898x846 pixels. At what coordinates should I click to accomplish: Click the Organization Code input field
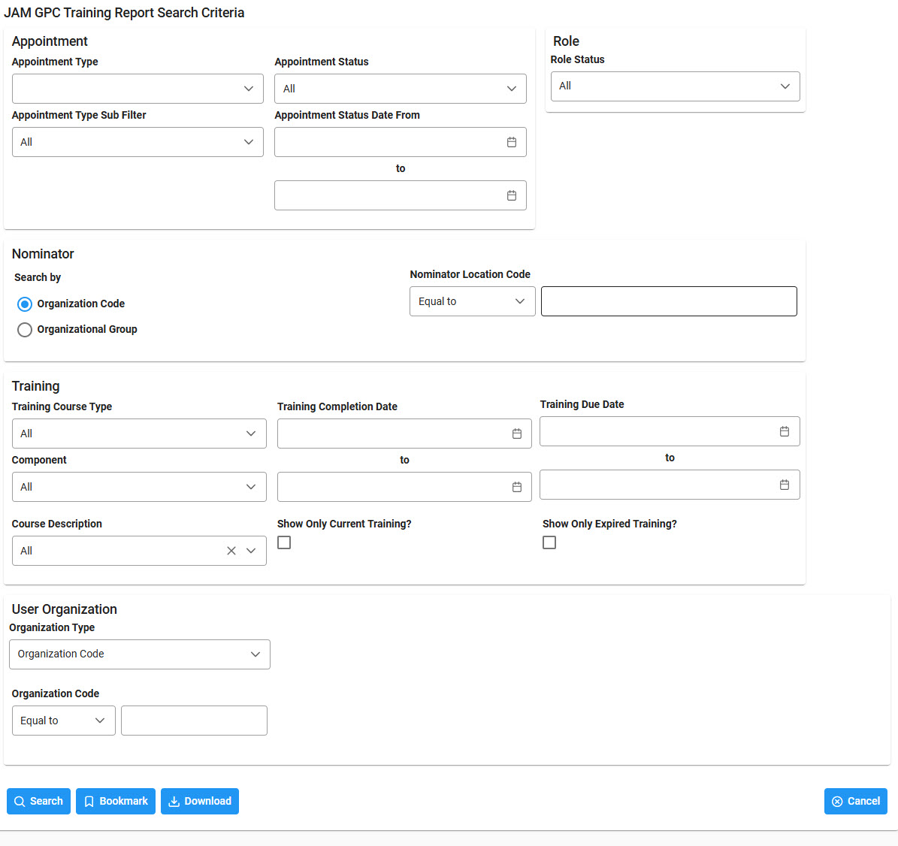(x=194, y=720)
